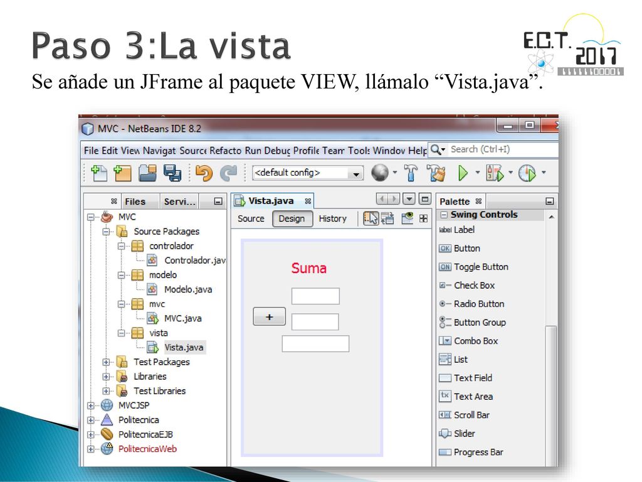
Task: Select Check Box control in Palette
Action: [x=466, y=286]
